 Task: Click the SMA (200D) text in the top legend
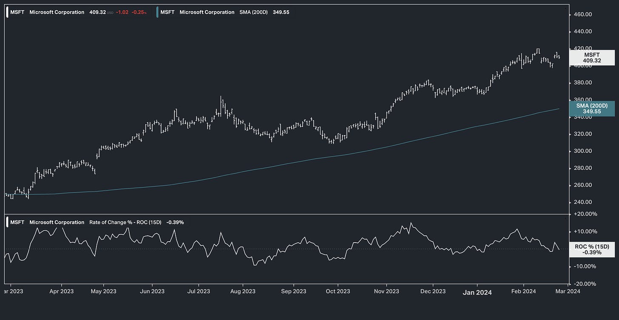pos(253,12)
